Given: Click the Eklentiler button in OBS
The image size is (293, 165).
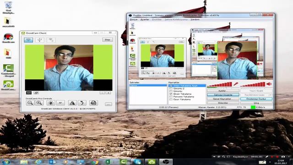Looking at the screenshot, I should [223, 103].
